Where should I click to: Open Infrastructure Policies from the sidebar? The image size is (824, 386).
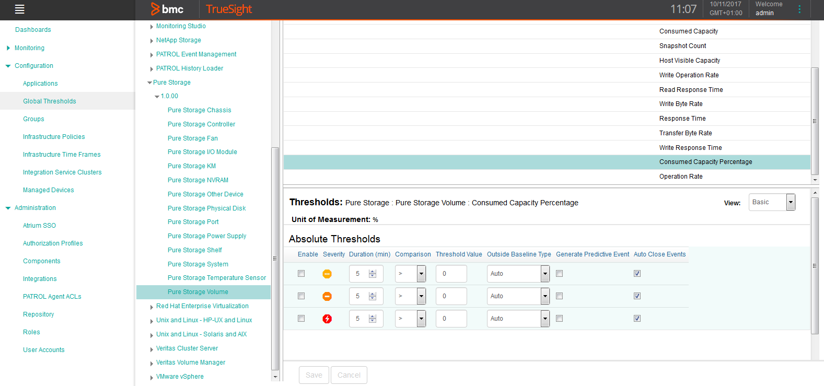click(x=54, y=137)
